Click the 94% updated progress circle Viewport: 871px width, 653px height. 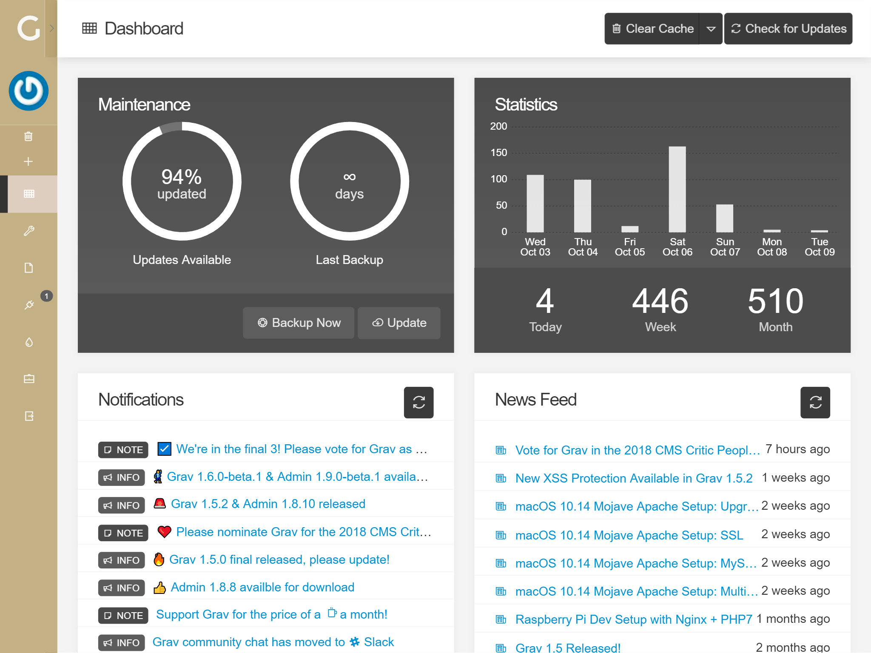[182, 182]
